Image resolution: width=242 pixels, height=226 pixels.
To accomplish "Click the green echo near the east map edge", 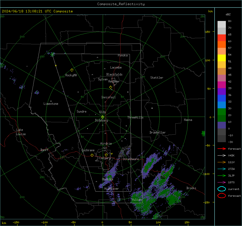I will coord(204,133).
